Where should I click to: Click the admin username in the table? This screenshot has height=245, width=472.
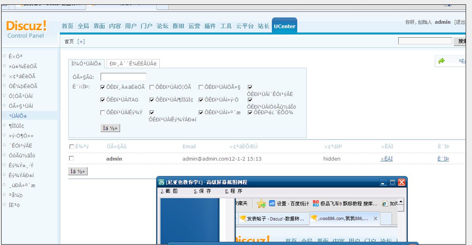[x=114, y=159]
